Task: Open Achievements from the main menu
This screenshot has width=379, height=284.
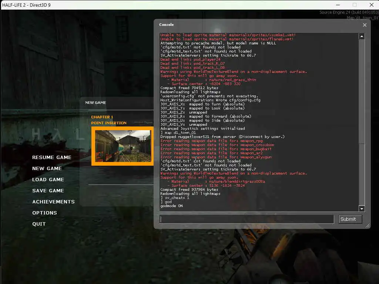Action: pyautogui.click(x=53, y=202)
